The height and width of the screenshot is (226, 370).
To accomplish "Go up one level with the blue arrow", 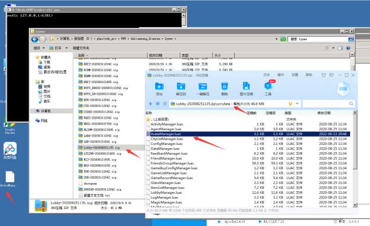I will coord(151,104).
